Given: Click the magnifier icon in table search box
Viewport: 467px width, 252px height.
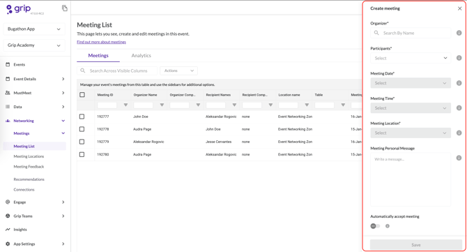Looking at the screenshot, I should tap(83, 71).
